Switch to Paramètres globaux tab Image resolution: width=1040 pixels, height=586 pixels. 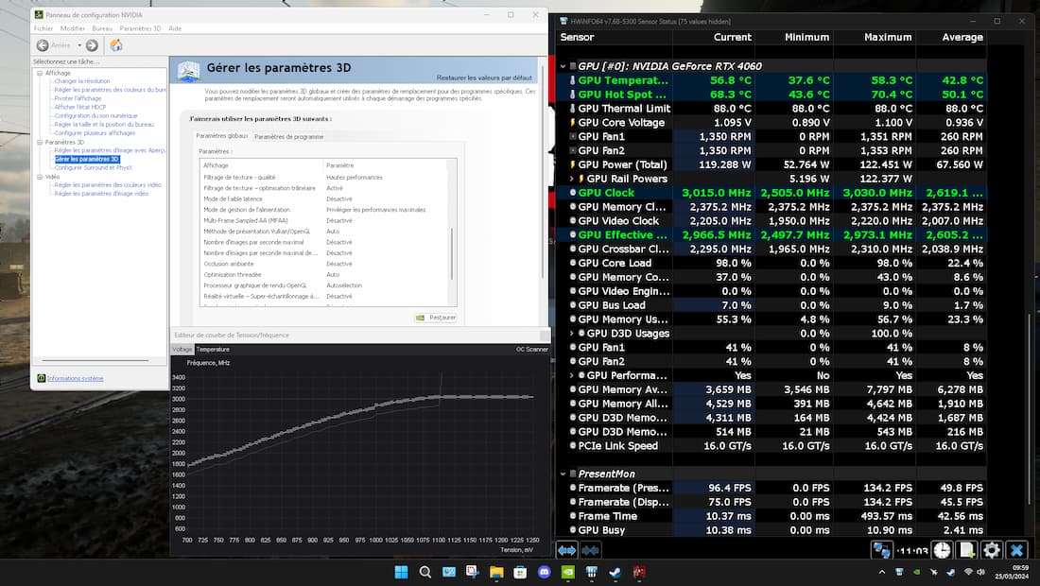[221, 136]
